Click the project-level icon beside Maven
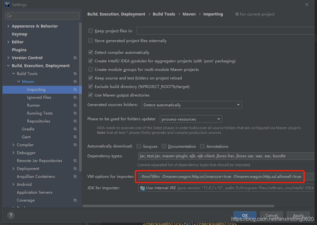 (x=75, y=82)
